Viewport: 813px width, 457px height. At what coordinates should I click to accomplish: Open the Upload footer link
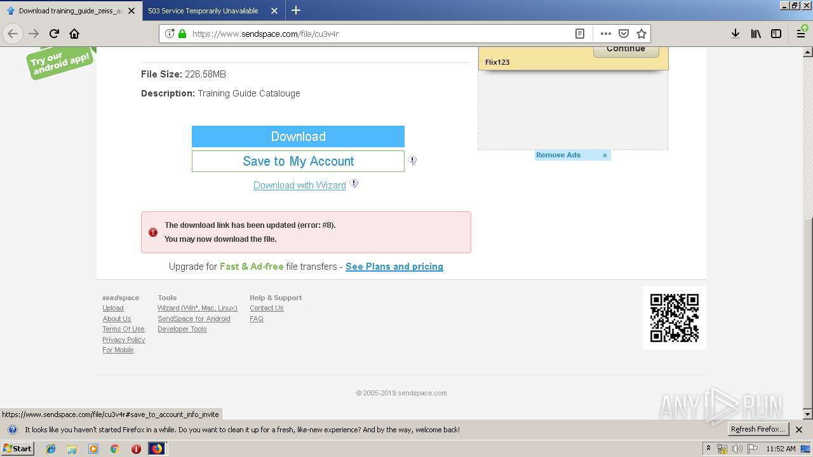point(113,308)
